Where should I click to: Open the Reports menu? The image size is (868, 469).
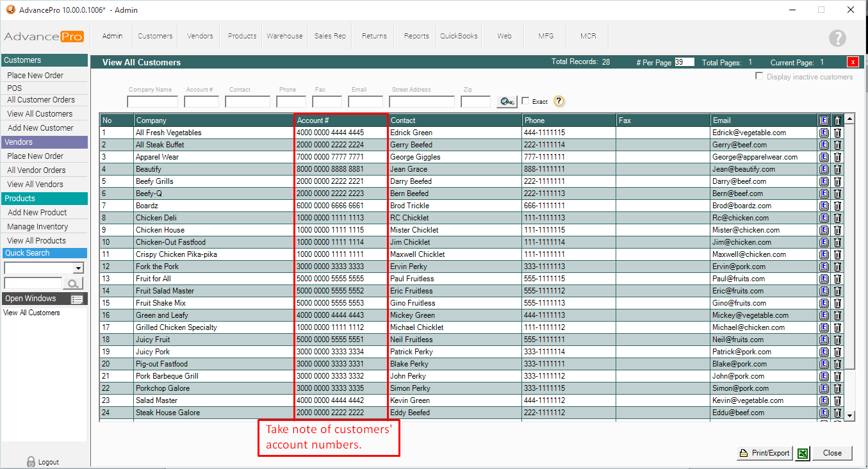click(x=416, y=36)
